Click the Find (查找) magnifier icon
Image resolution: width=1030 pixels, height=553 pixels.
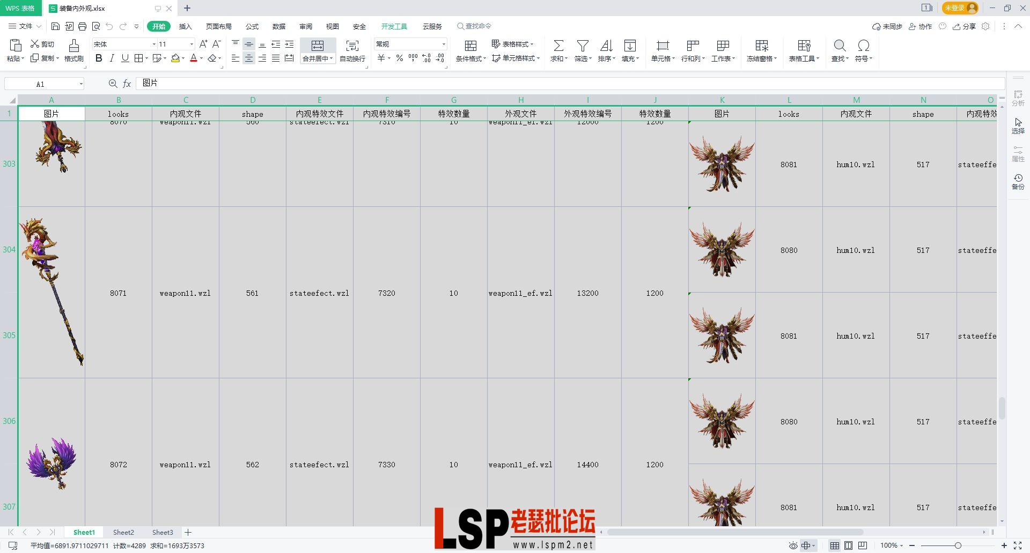pos(840,46)
